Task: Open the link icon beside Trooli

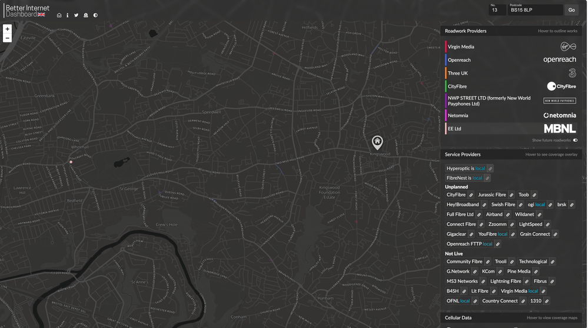Action: 512,261
